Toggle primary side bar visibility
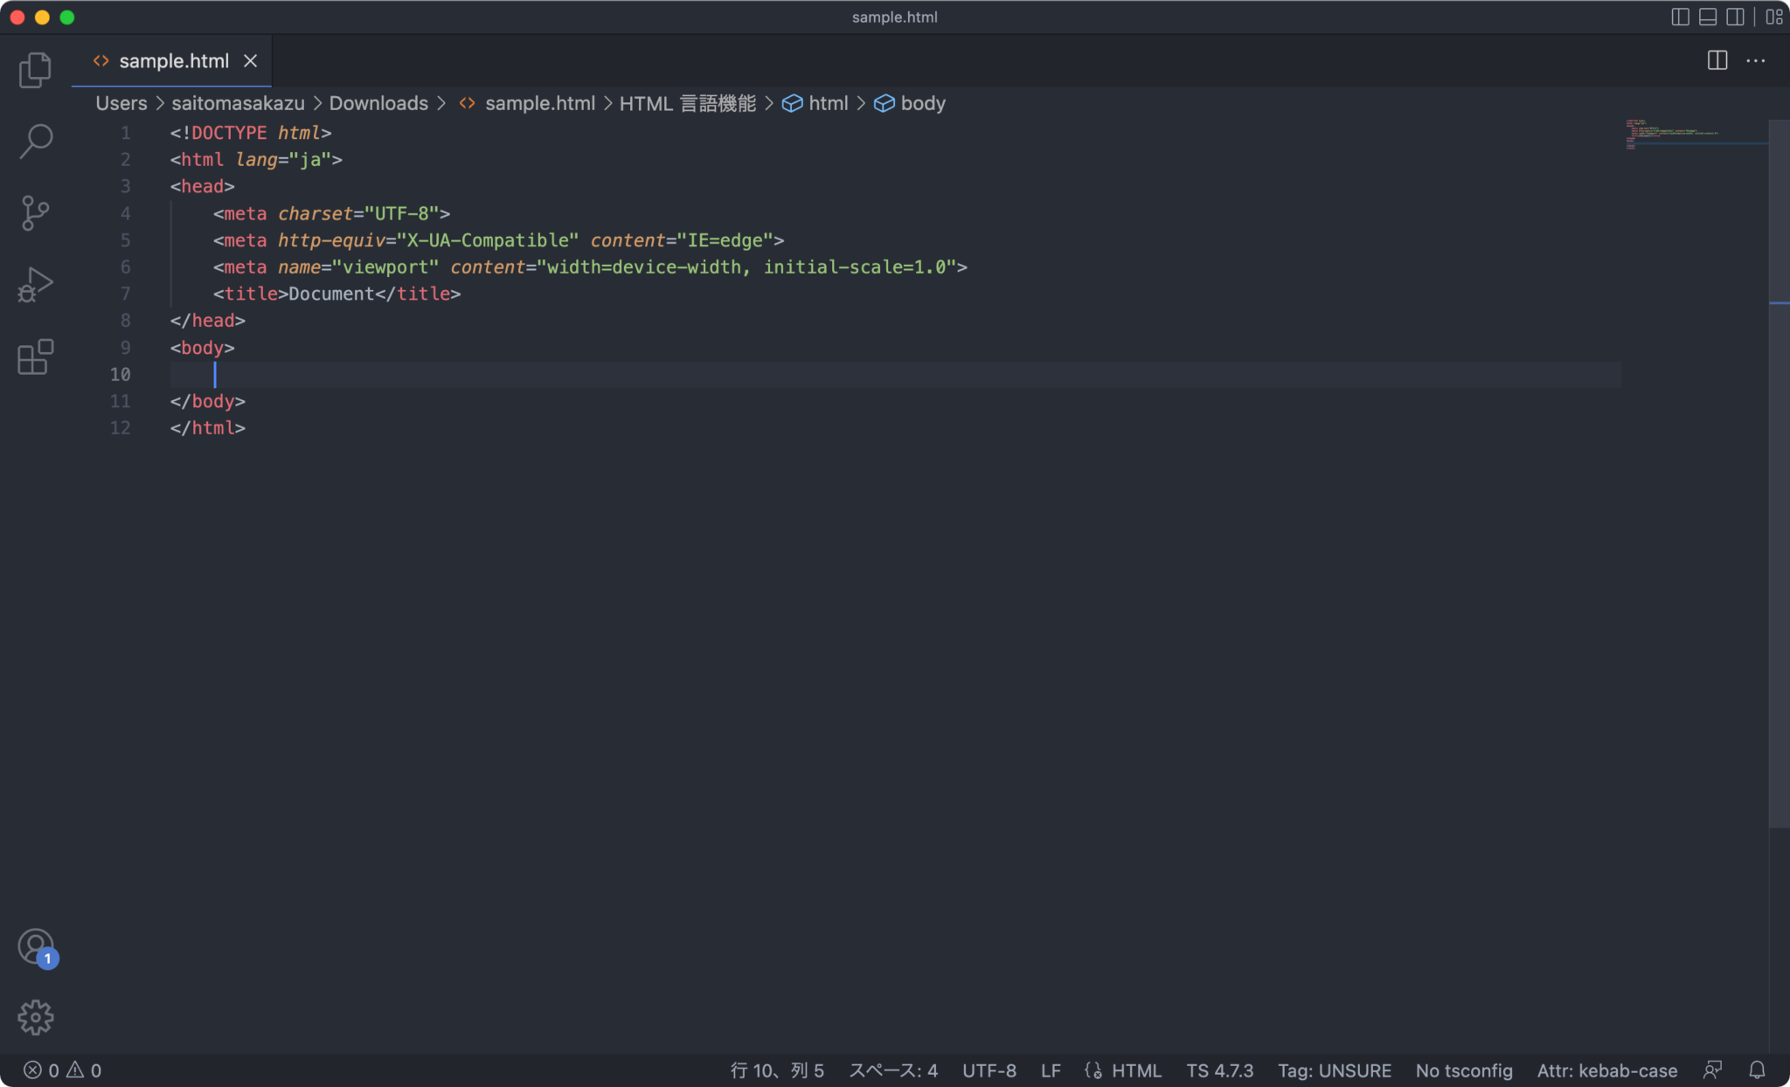The image size is (1790, 1087). [x=1680, y=17]
